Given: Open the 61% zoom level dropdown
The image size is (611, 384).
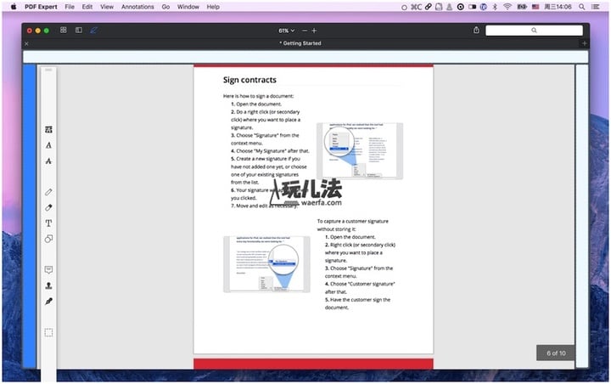Looking at the screenshot, I should click(x=287, y=31).
